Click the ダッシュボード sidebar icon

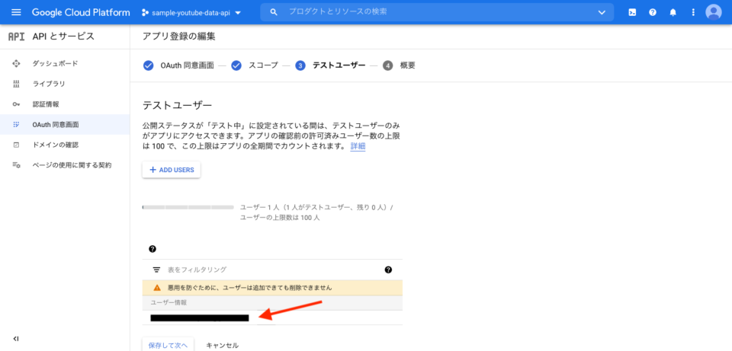point(16,63)
